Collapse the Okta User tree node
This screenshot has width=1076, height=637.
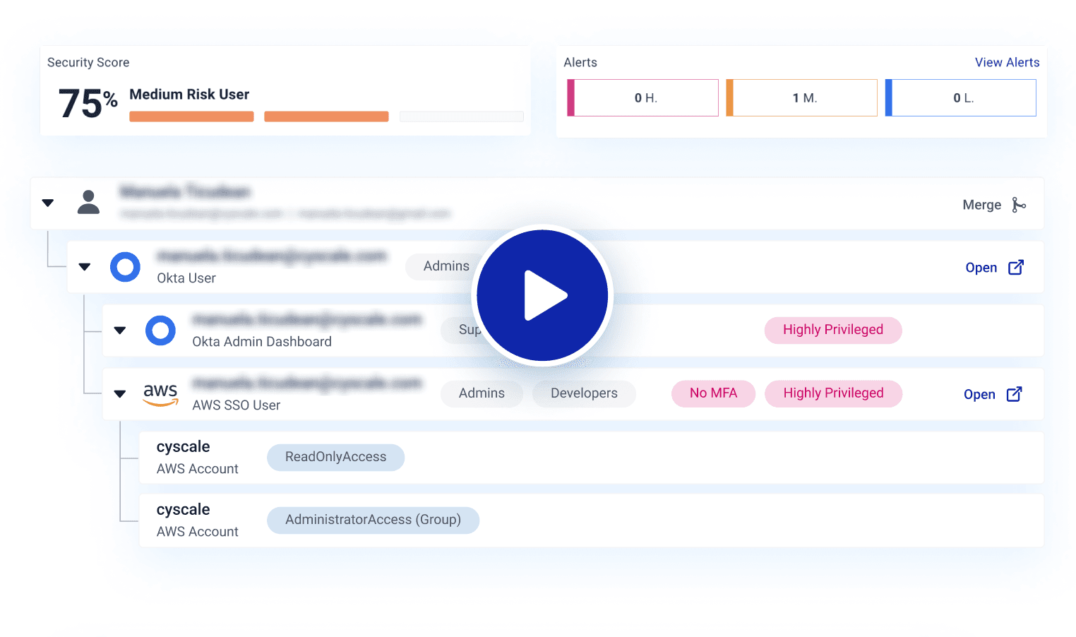click(x=85, y=267)
